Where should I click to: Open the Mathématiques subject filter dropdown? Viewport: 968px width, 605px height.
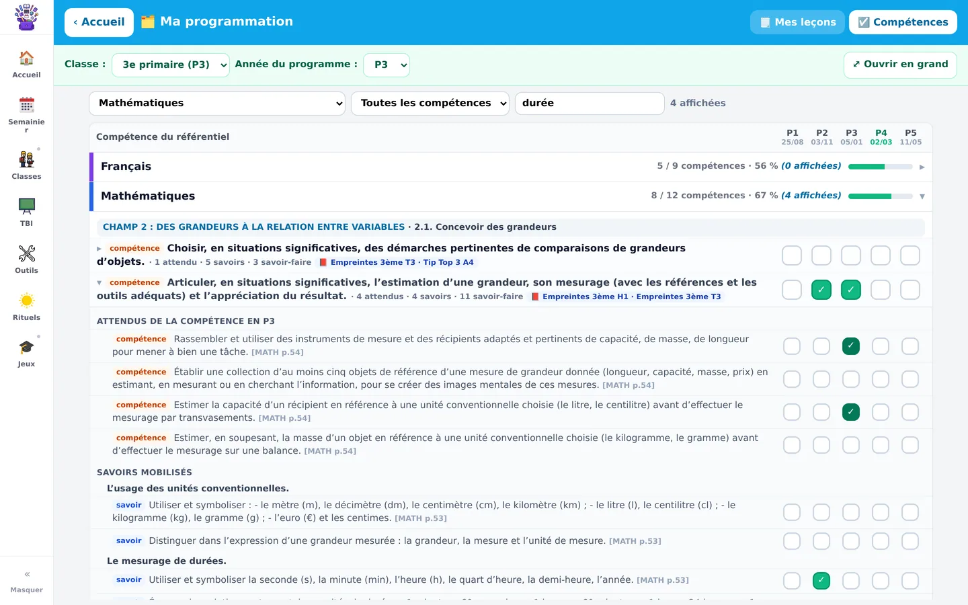tap(217, 104)
